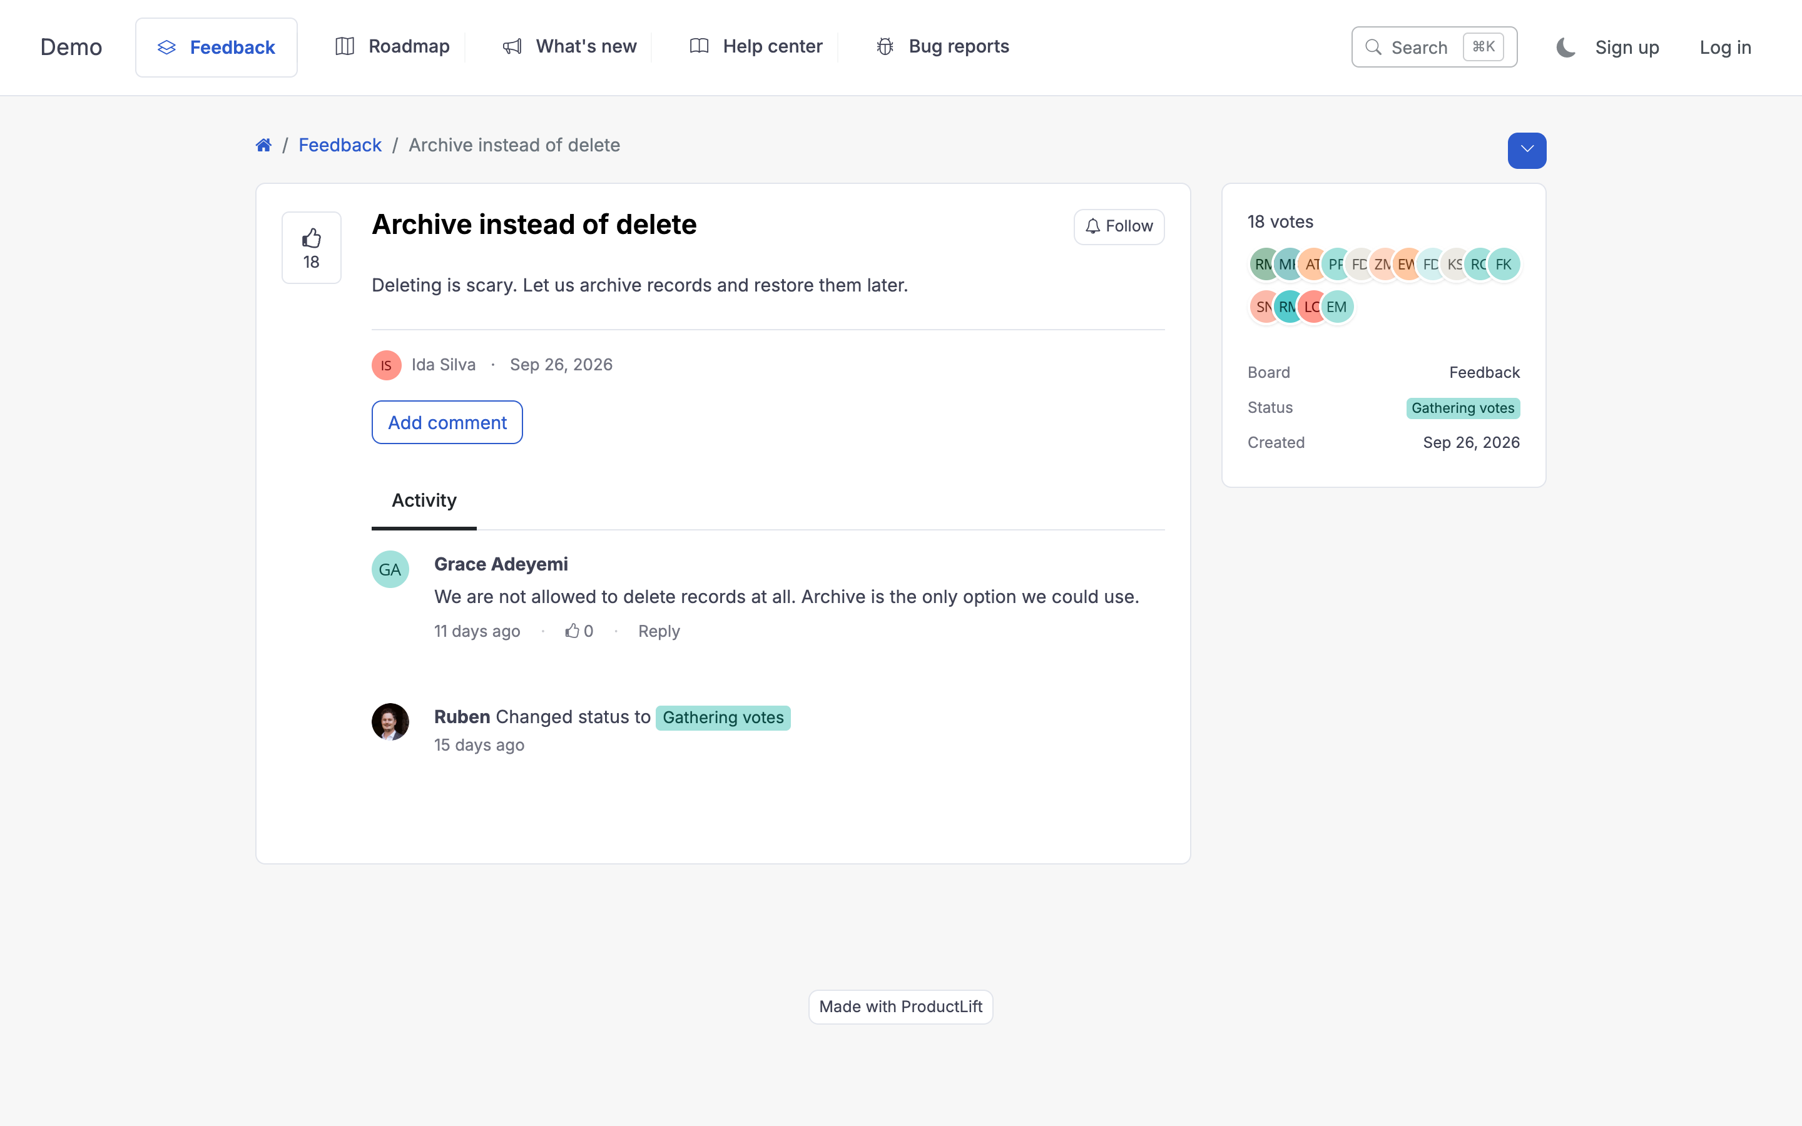The width and height of the screenshot is (1802, 1126).
Task: Select the Activity tab
Action: (424, 501)
